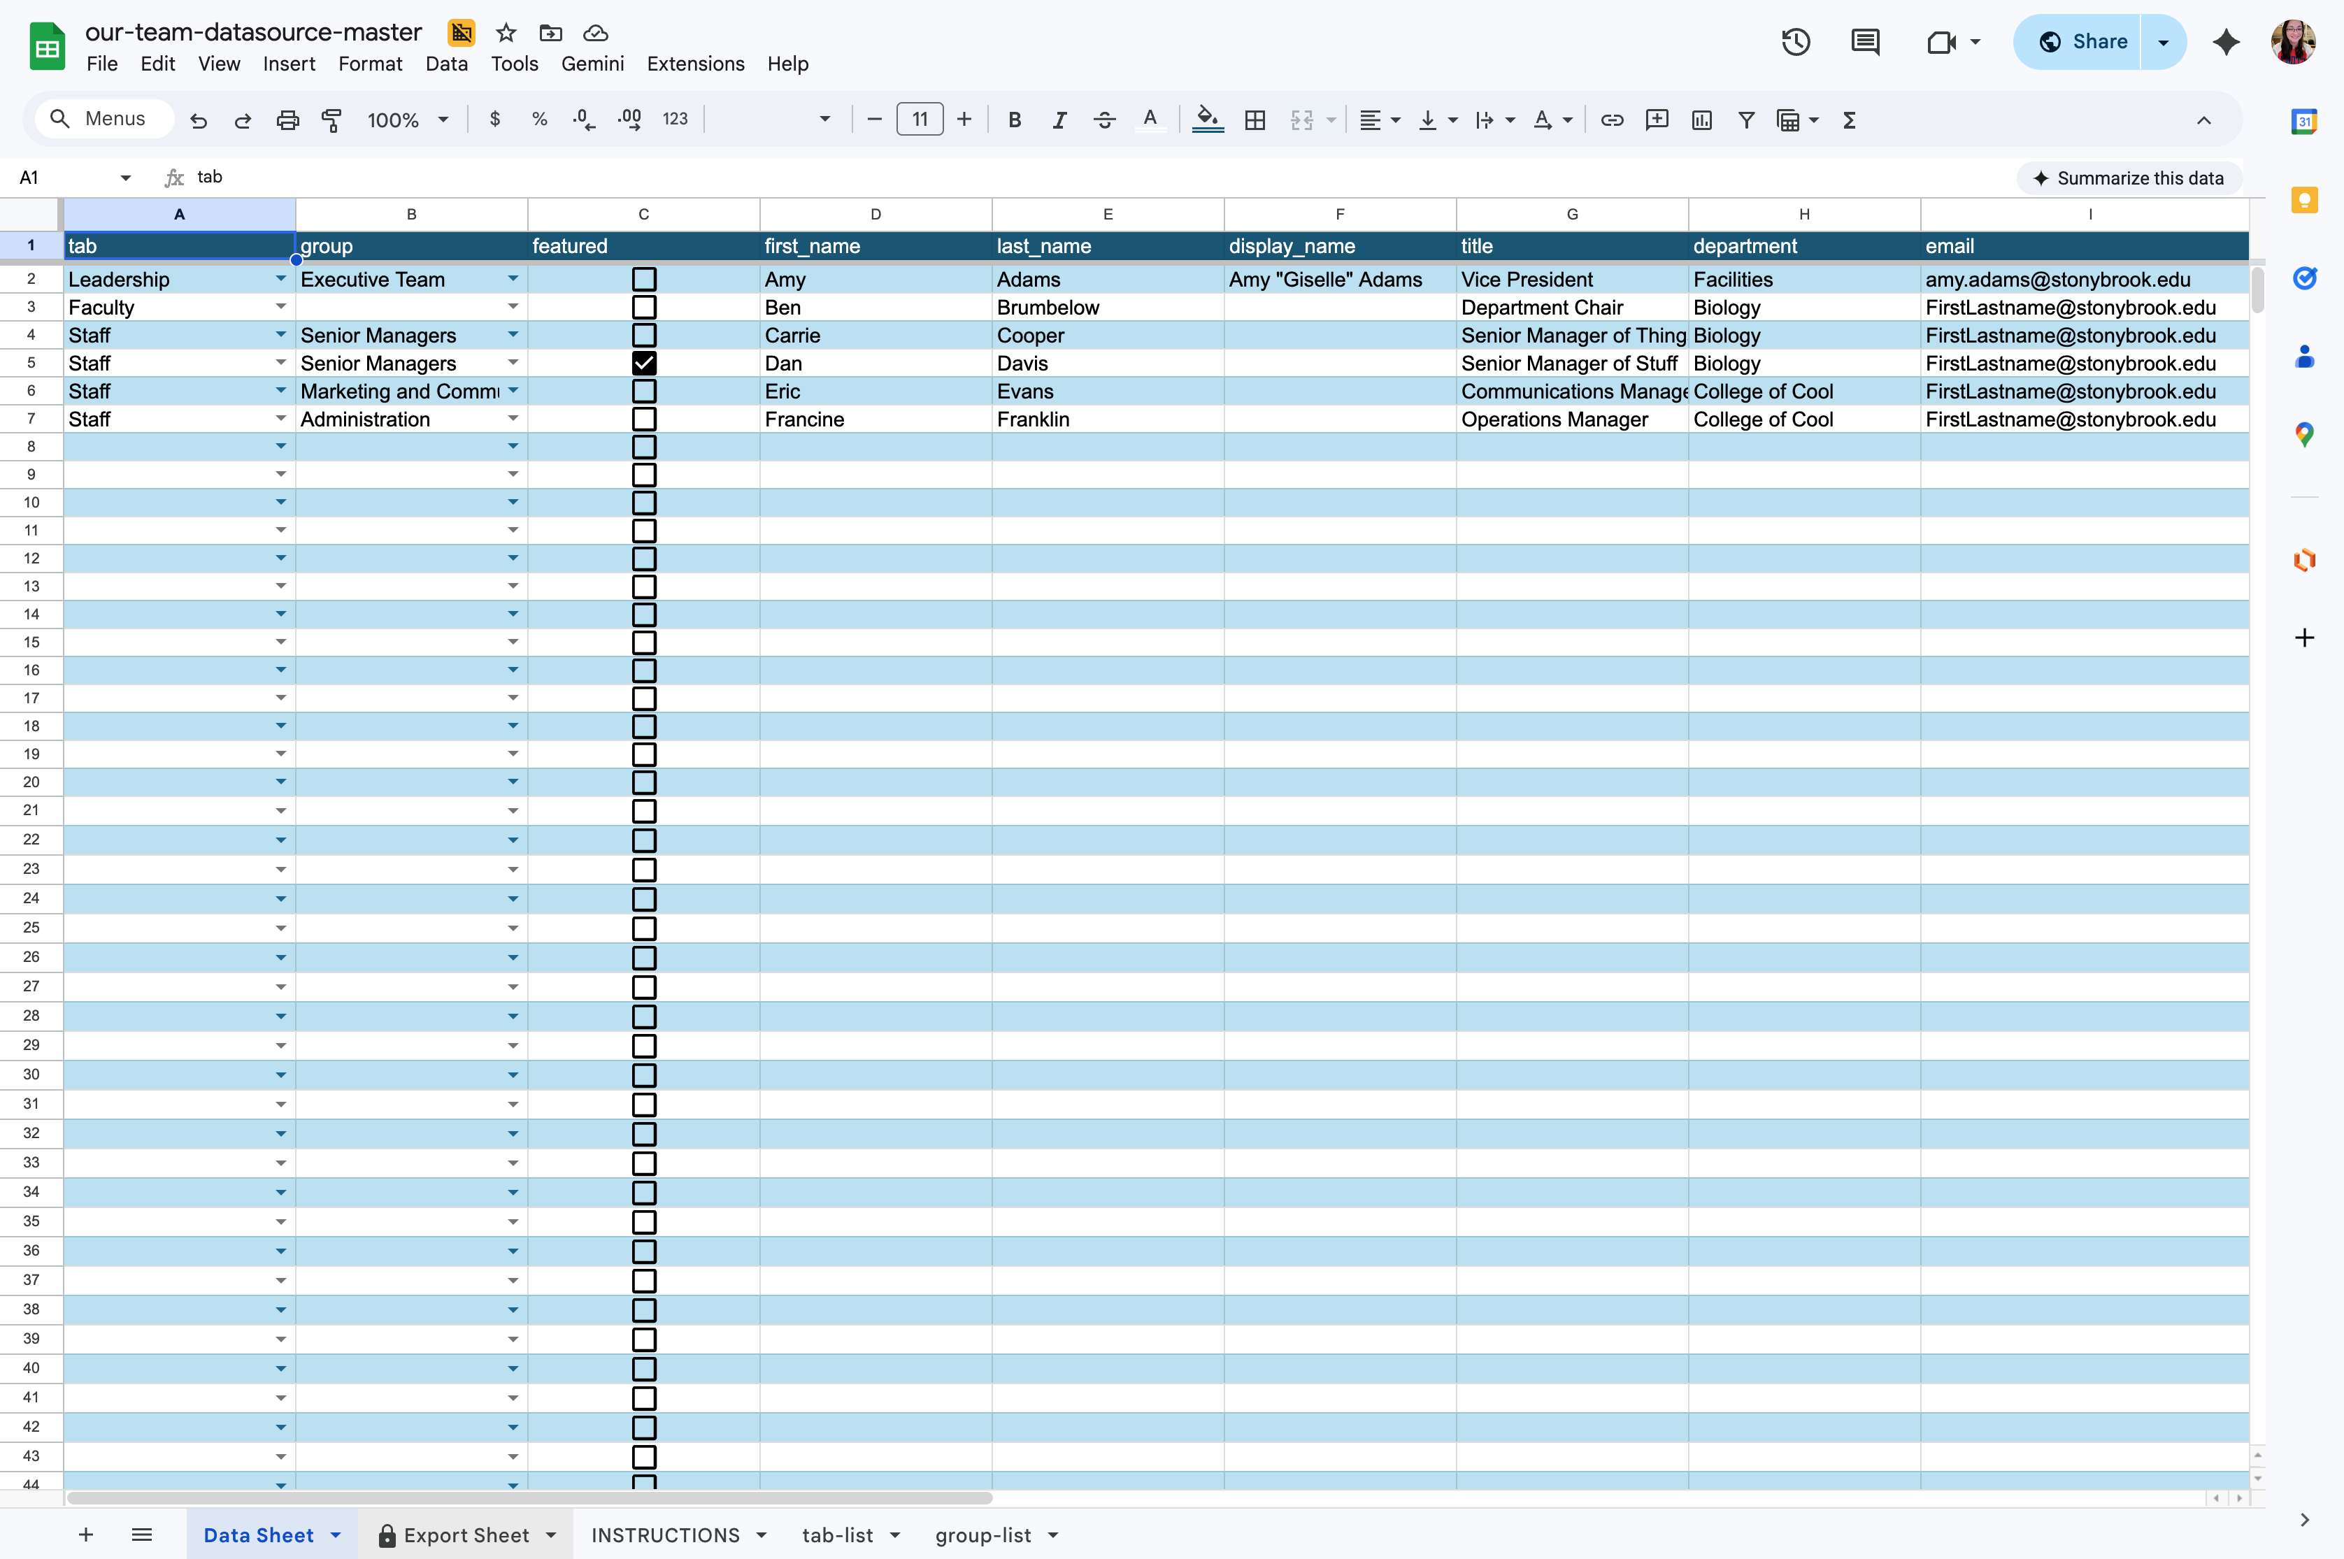Viewport: 2344px width, 1559px height.
Task: Apply bold formatting
Action: pos(1015,120)
